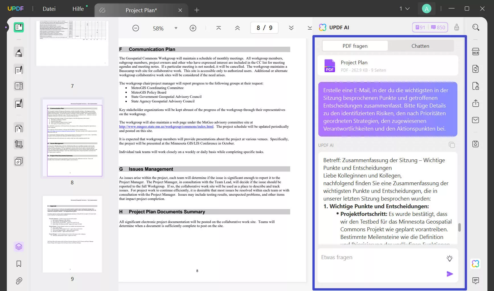Send a message with the purple send arrow

(450, 274)
